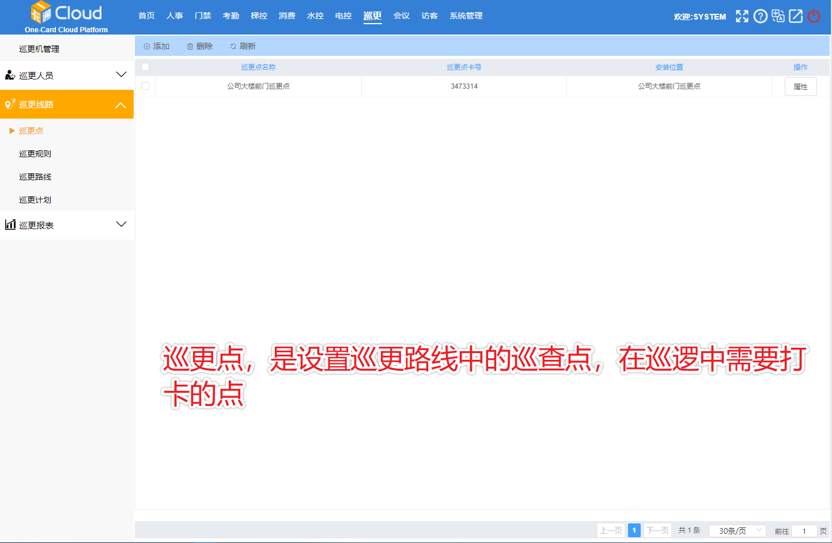Tick the select-all header checkbox

(x=145, y=67)
